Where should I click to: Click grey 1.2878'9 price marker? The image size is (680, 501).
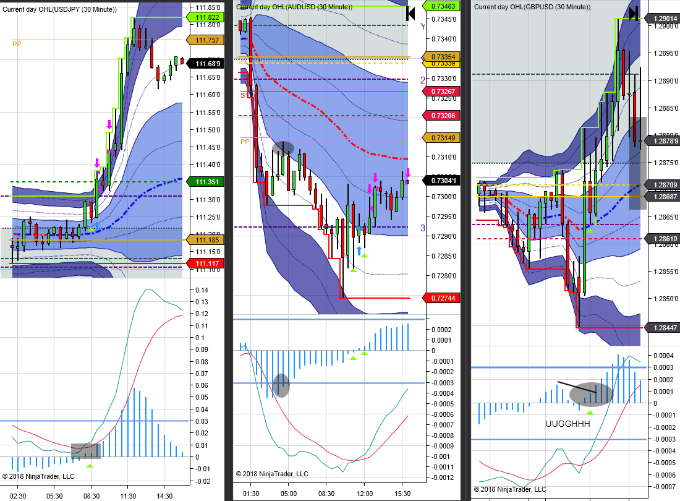click(662, 141)
